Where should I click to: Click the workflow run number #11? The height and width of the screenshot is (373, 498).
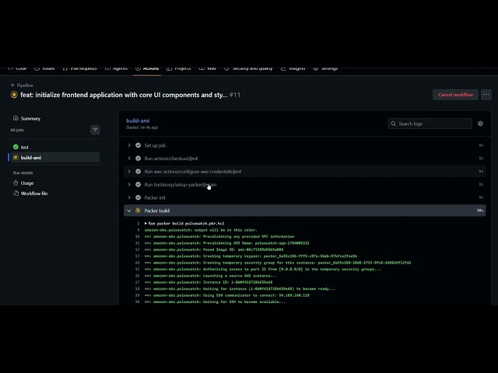click(235, 95)
